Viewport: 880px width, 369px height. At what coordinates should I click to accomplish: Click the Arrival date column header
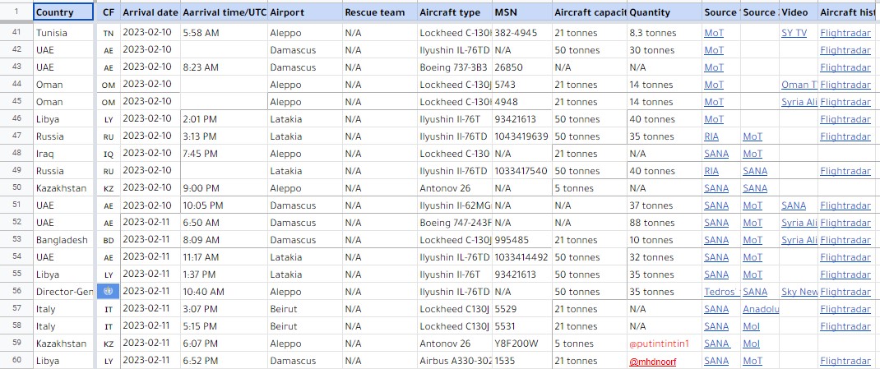point(150,12)
